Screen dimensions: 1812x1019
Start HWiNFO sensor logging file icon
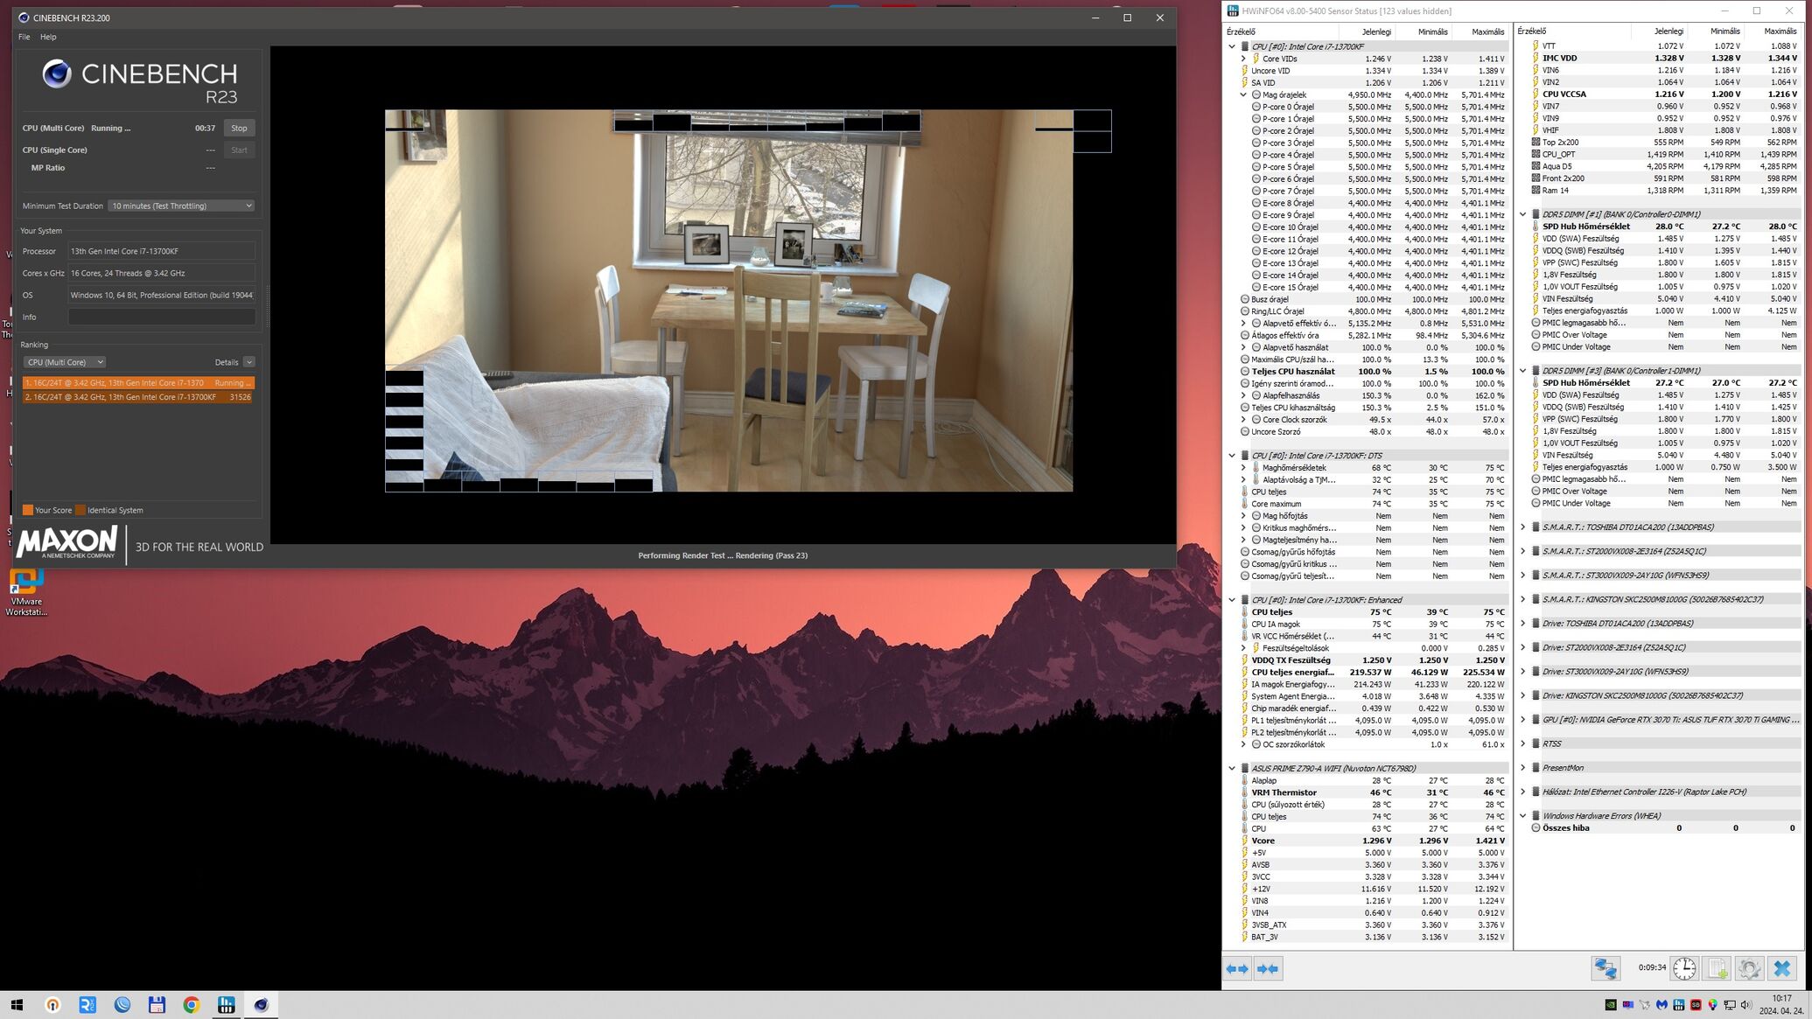click(x=1717, y=968)
